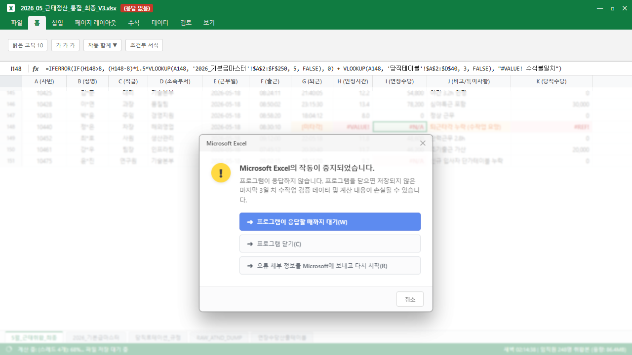Click the 취소 button in the dialog
This screenshot has width=632, height=355.
pos(410,299)
